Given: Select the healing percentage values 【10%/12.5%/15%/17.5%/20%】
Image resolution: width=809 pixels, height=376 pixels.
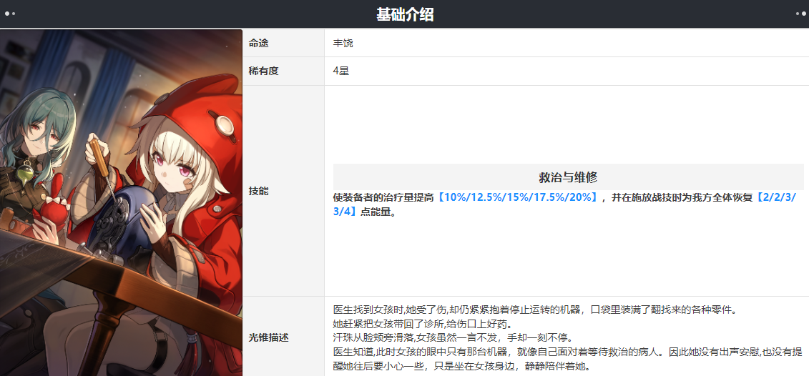Looking at the screenshot, I should click(518, 198).
